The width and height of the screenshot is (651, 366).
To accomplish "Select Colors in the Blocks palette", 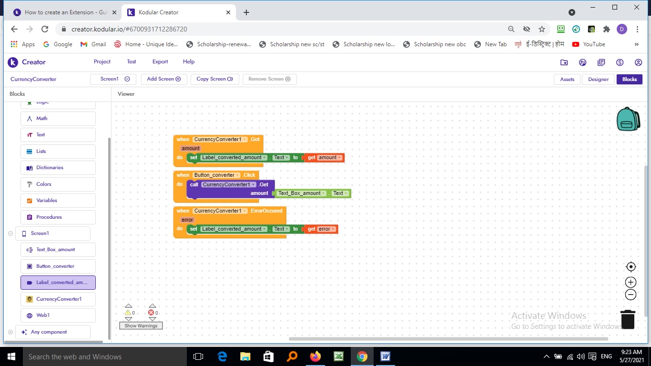I will pyautogui.click(x=58, y=184).
